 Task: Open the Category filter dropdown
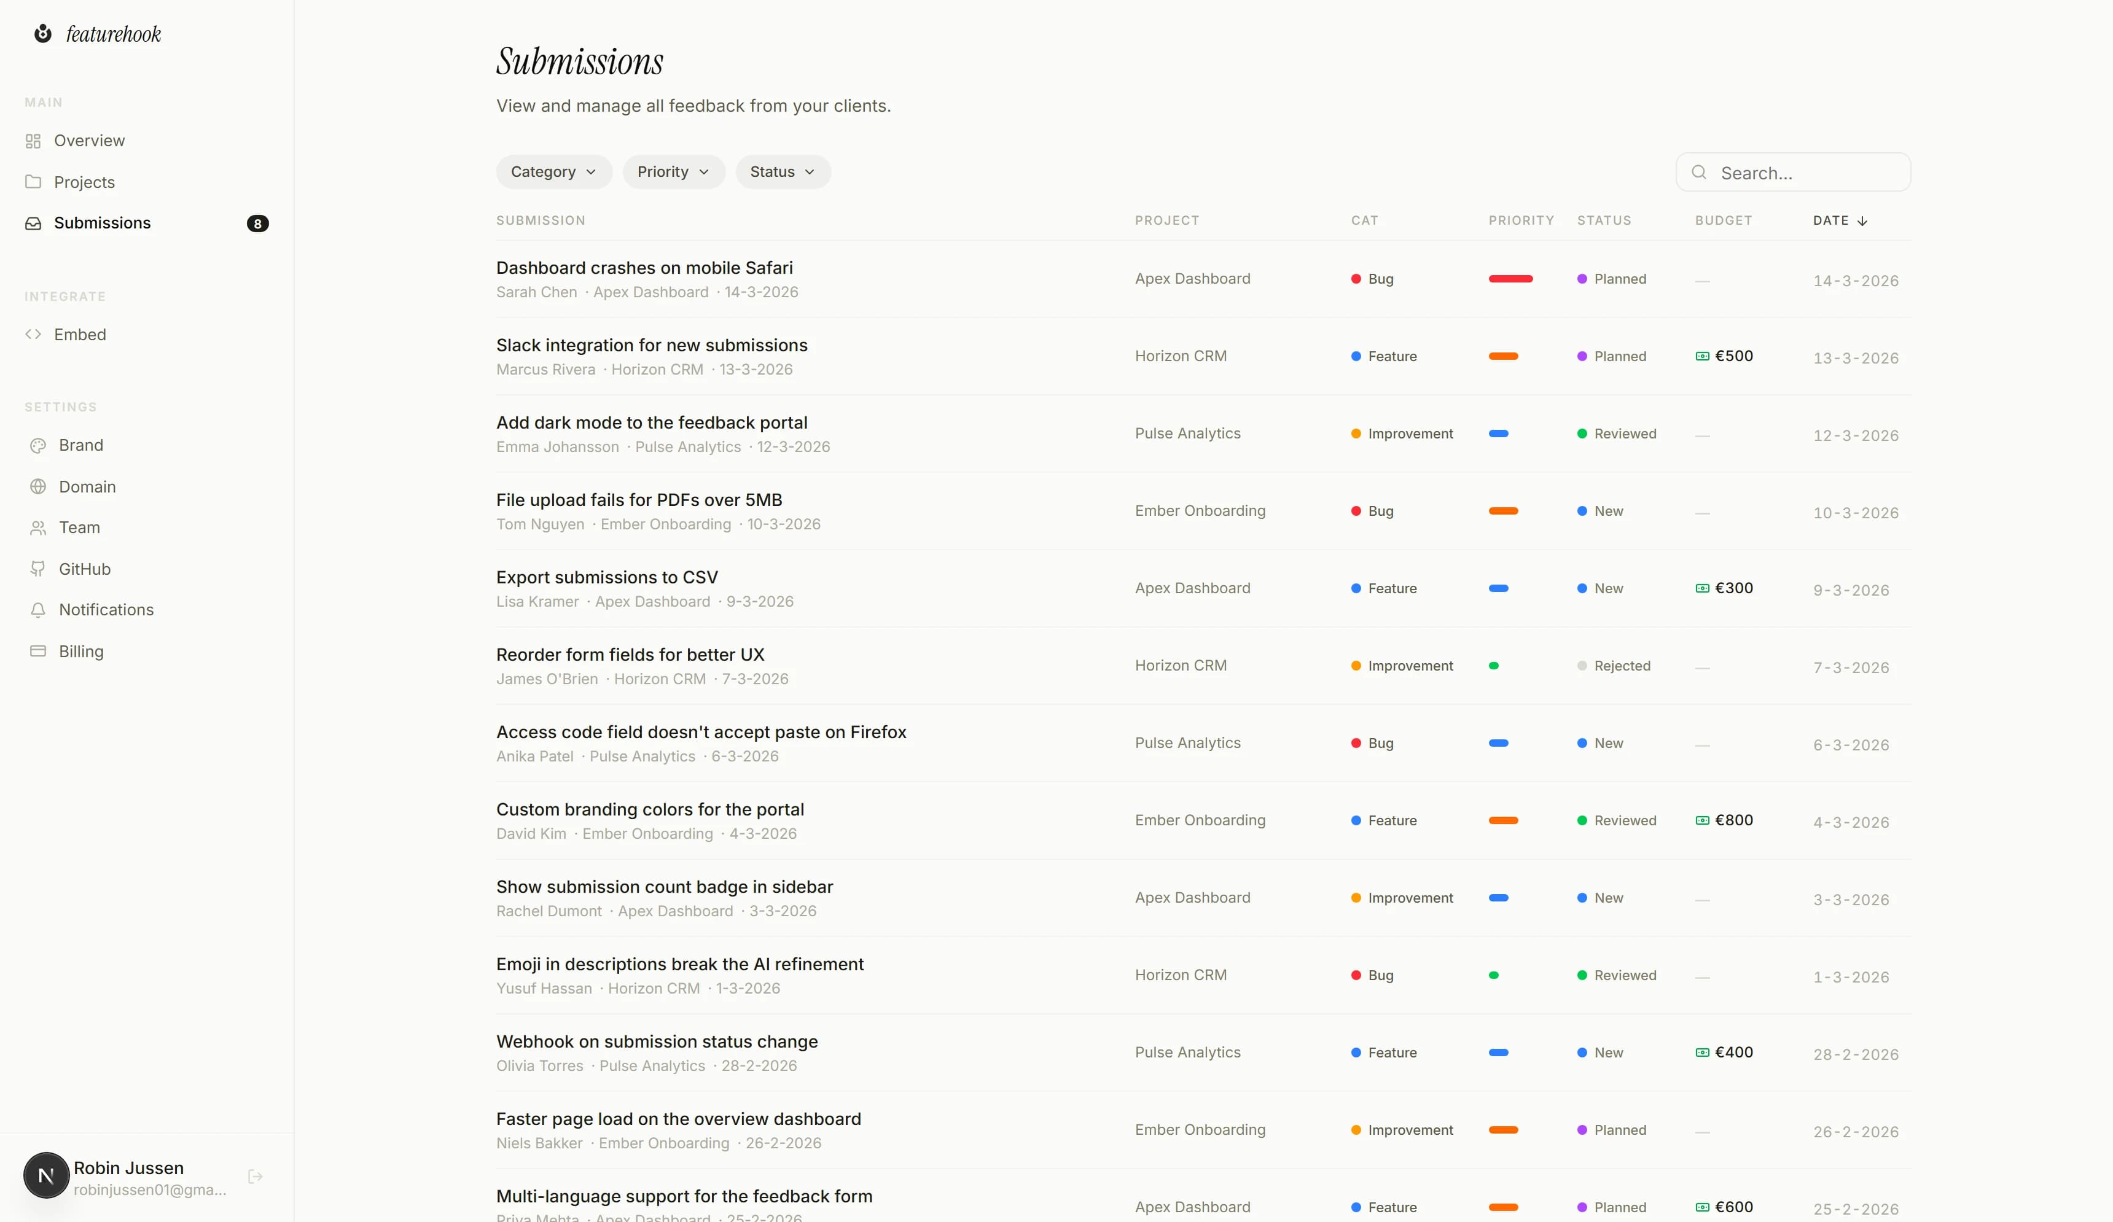(553, 171)
